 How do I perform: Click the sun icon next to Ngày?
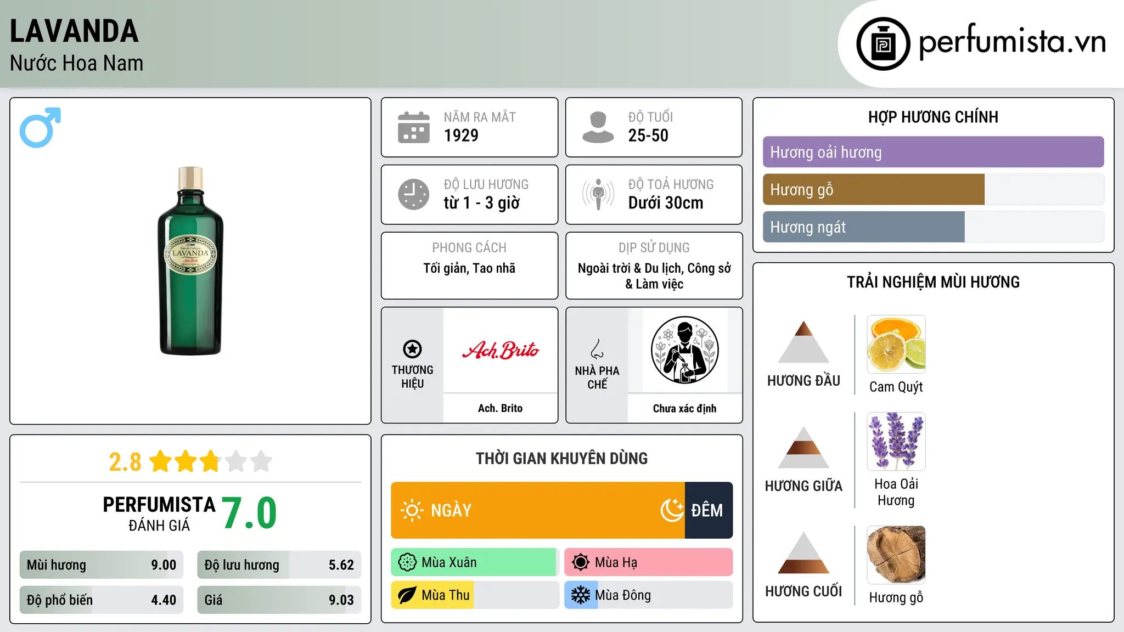pos(412,510)
